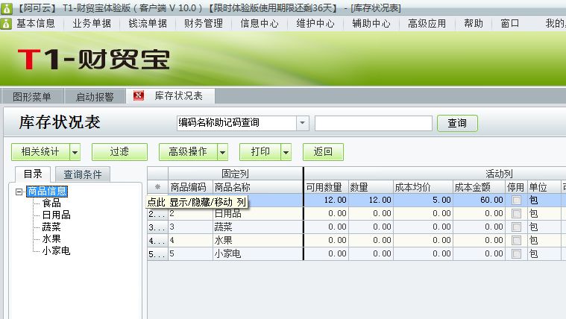Viewport: 566px width, 319px height.
Task: Select row header 2 of the table
Action: pos(157,214)
